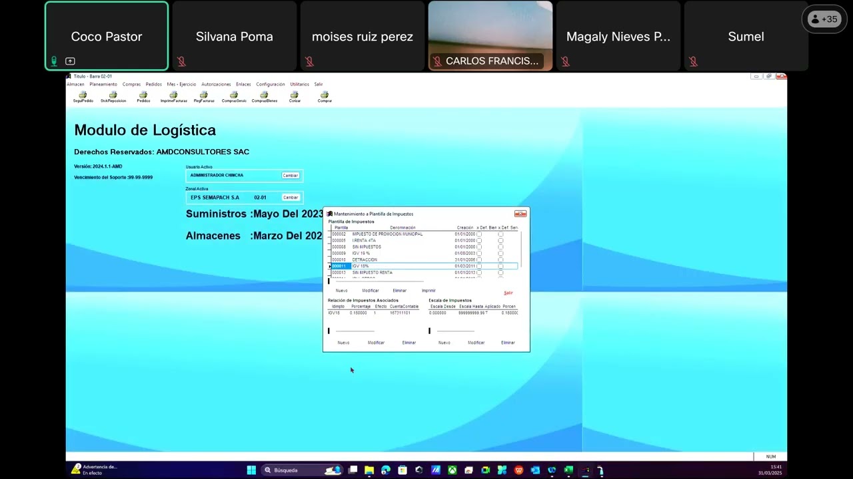Launch the Comprar toolbar icon

[x=325, y=96]
